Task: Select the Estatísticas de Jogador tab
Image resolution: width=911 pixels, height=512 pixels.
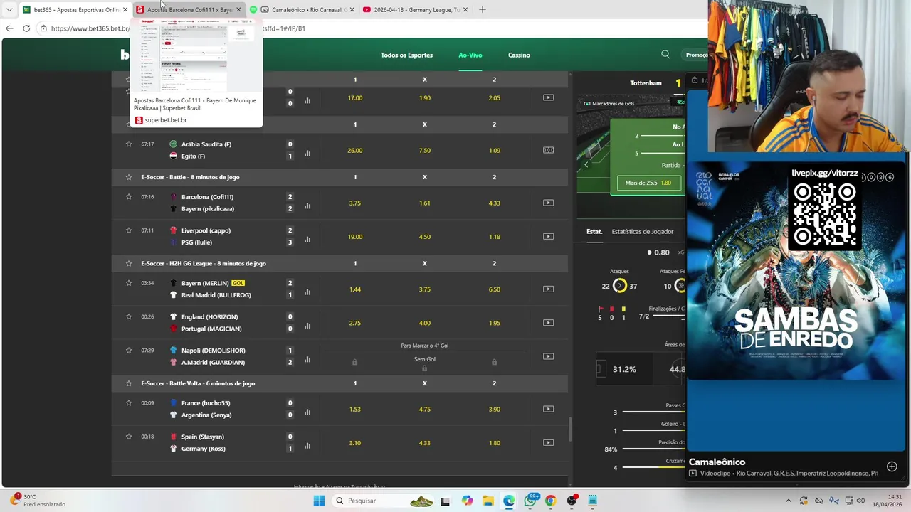Action: click(643, 231)
